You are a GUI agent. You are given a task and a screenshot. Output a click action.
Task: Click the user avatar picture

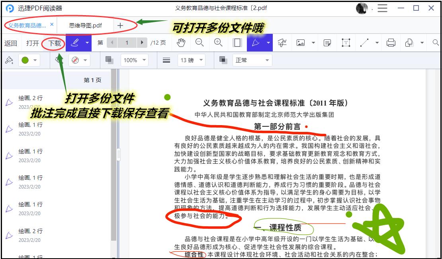(x=362, y=8)
